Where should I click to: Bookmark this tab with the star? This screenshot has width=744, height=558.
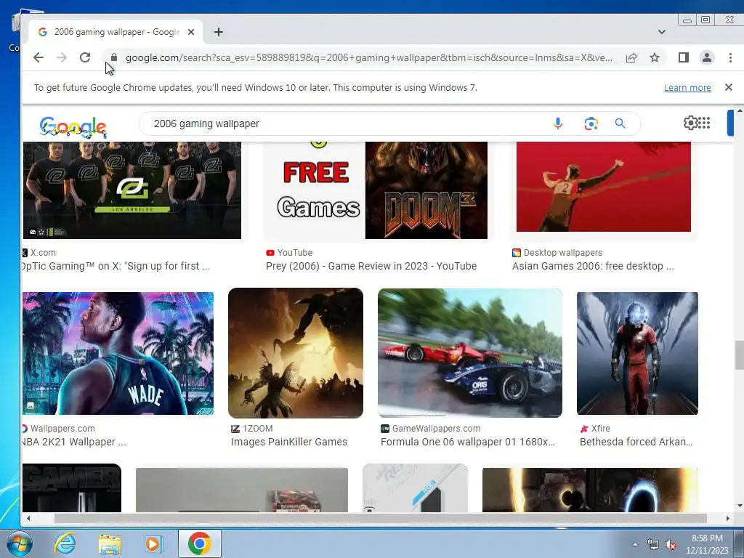pos(655,58)
